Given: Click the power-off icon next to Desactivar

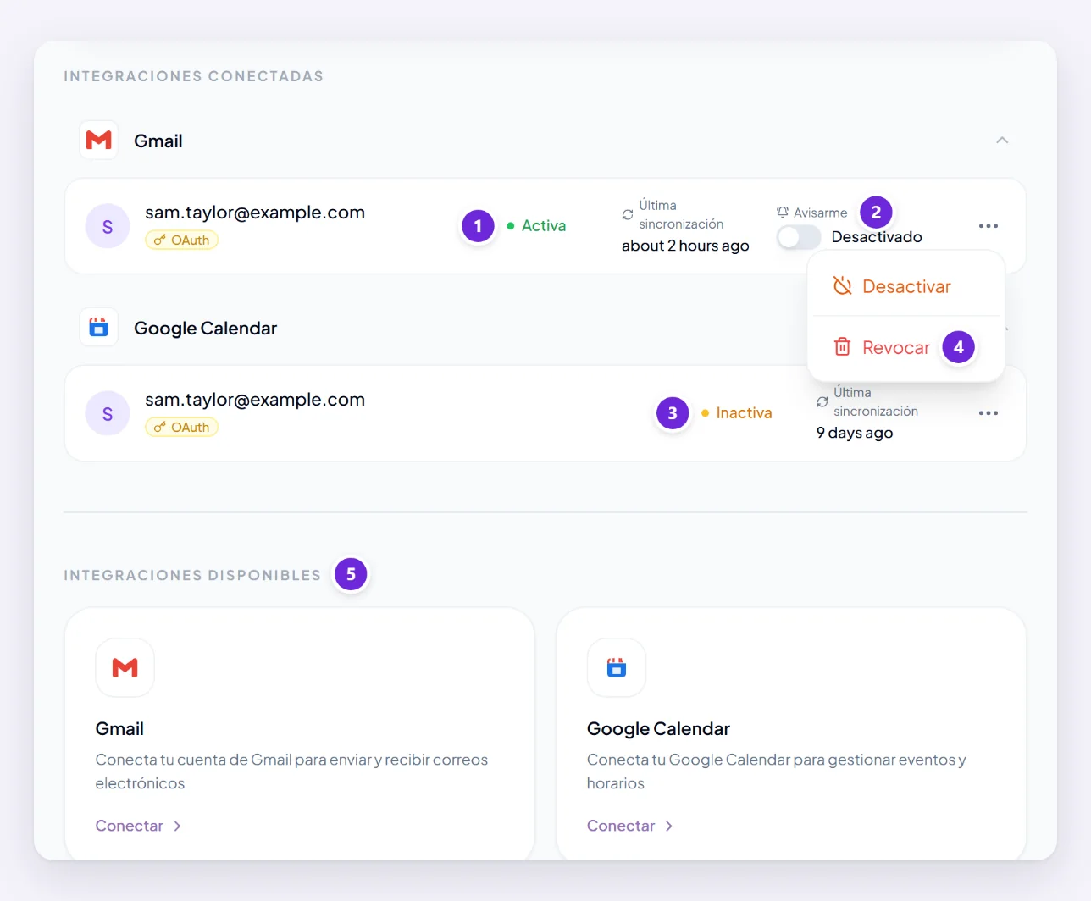Looking at the screenshot, I should point(842,286).
